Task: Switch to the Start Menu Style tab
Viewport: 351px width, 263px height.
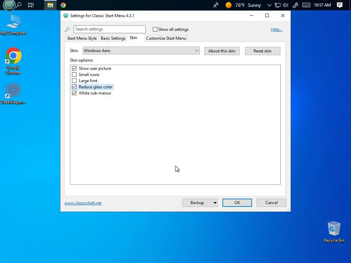Action: (82, 38)
